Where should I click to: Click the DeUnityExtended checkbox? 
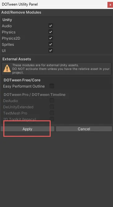tap(52, 107)
